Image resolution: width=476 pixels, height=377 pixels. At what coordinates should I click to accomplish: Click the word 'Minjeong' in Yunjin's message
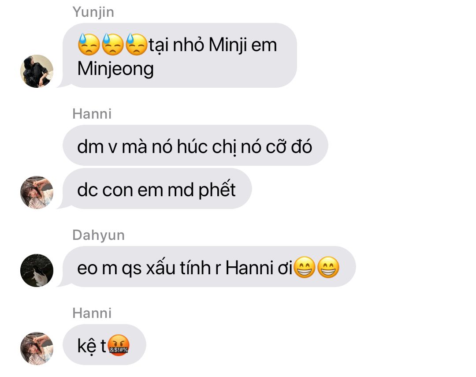[115, 69]
